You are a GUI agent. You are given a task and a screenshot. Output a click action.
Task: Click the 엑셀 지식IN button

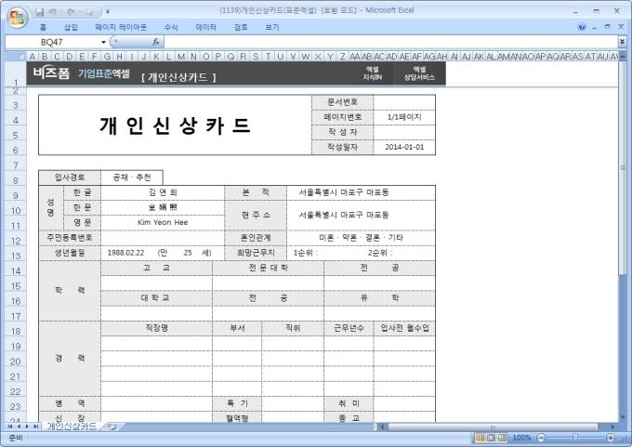pos(373,73)
